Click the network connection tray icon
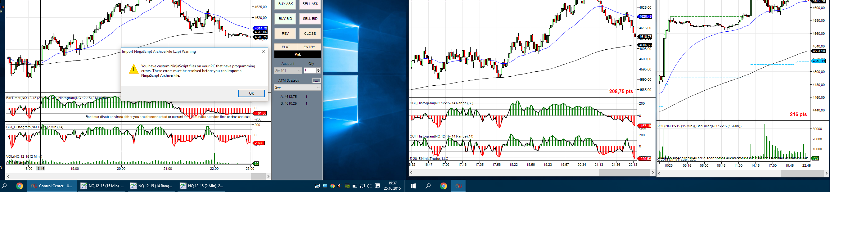 pos(362,186)
